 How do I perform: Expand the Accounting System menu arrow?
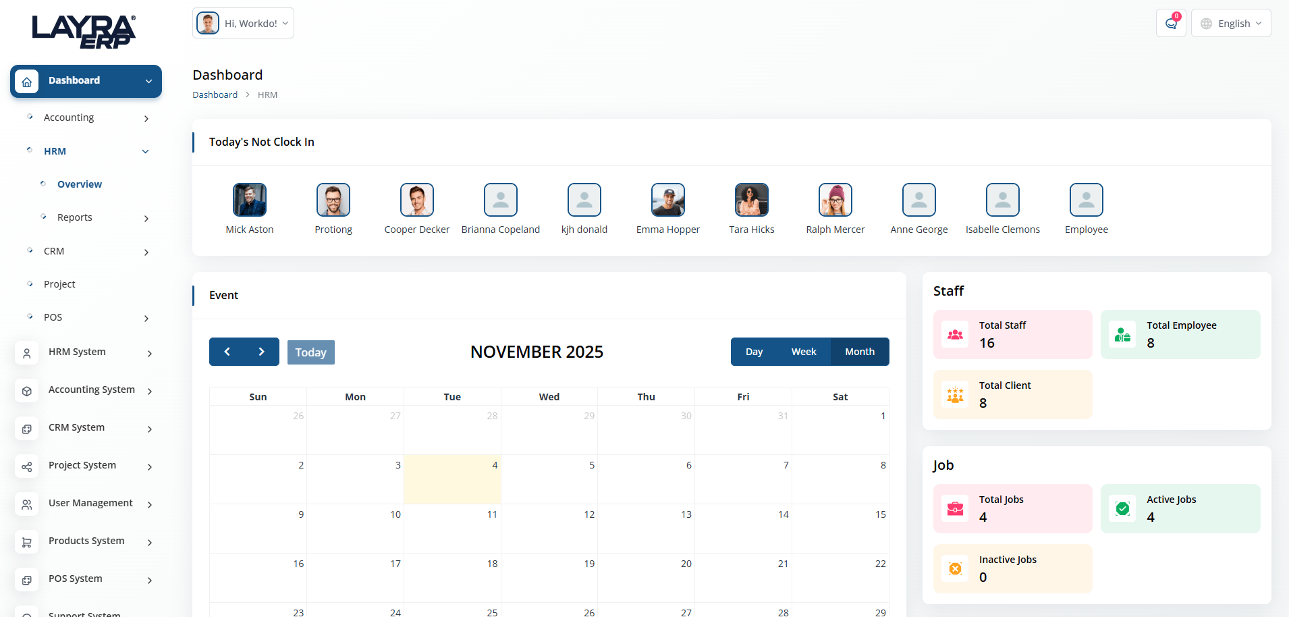(x=150, y=392)
